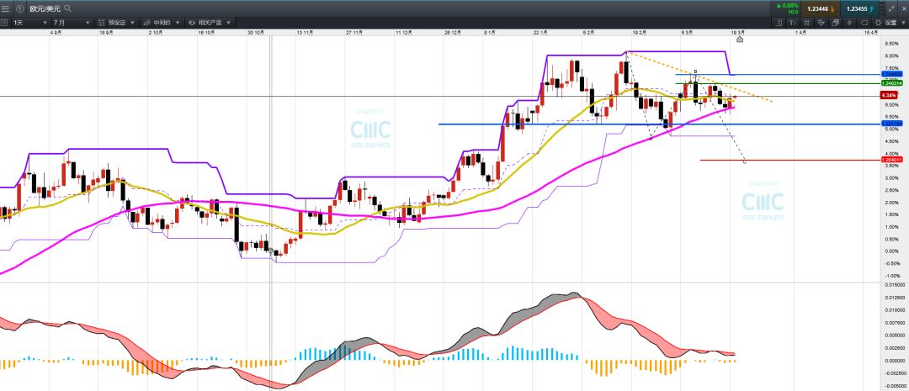Click the detach window dots icon

tap(893, 8)
